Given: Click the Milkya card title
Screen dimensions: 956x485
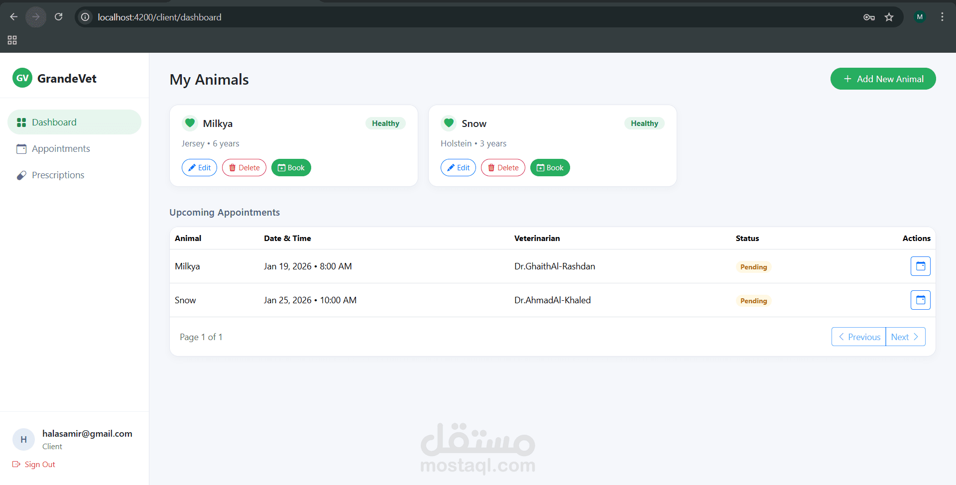Looking at the screenshot, I should (218, 123).
